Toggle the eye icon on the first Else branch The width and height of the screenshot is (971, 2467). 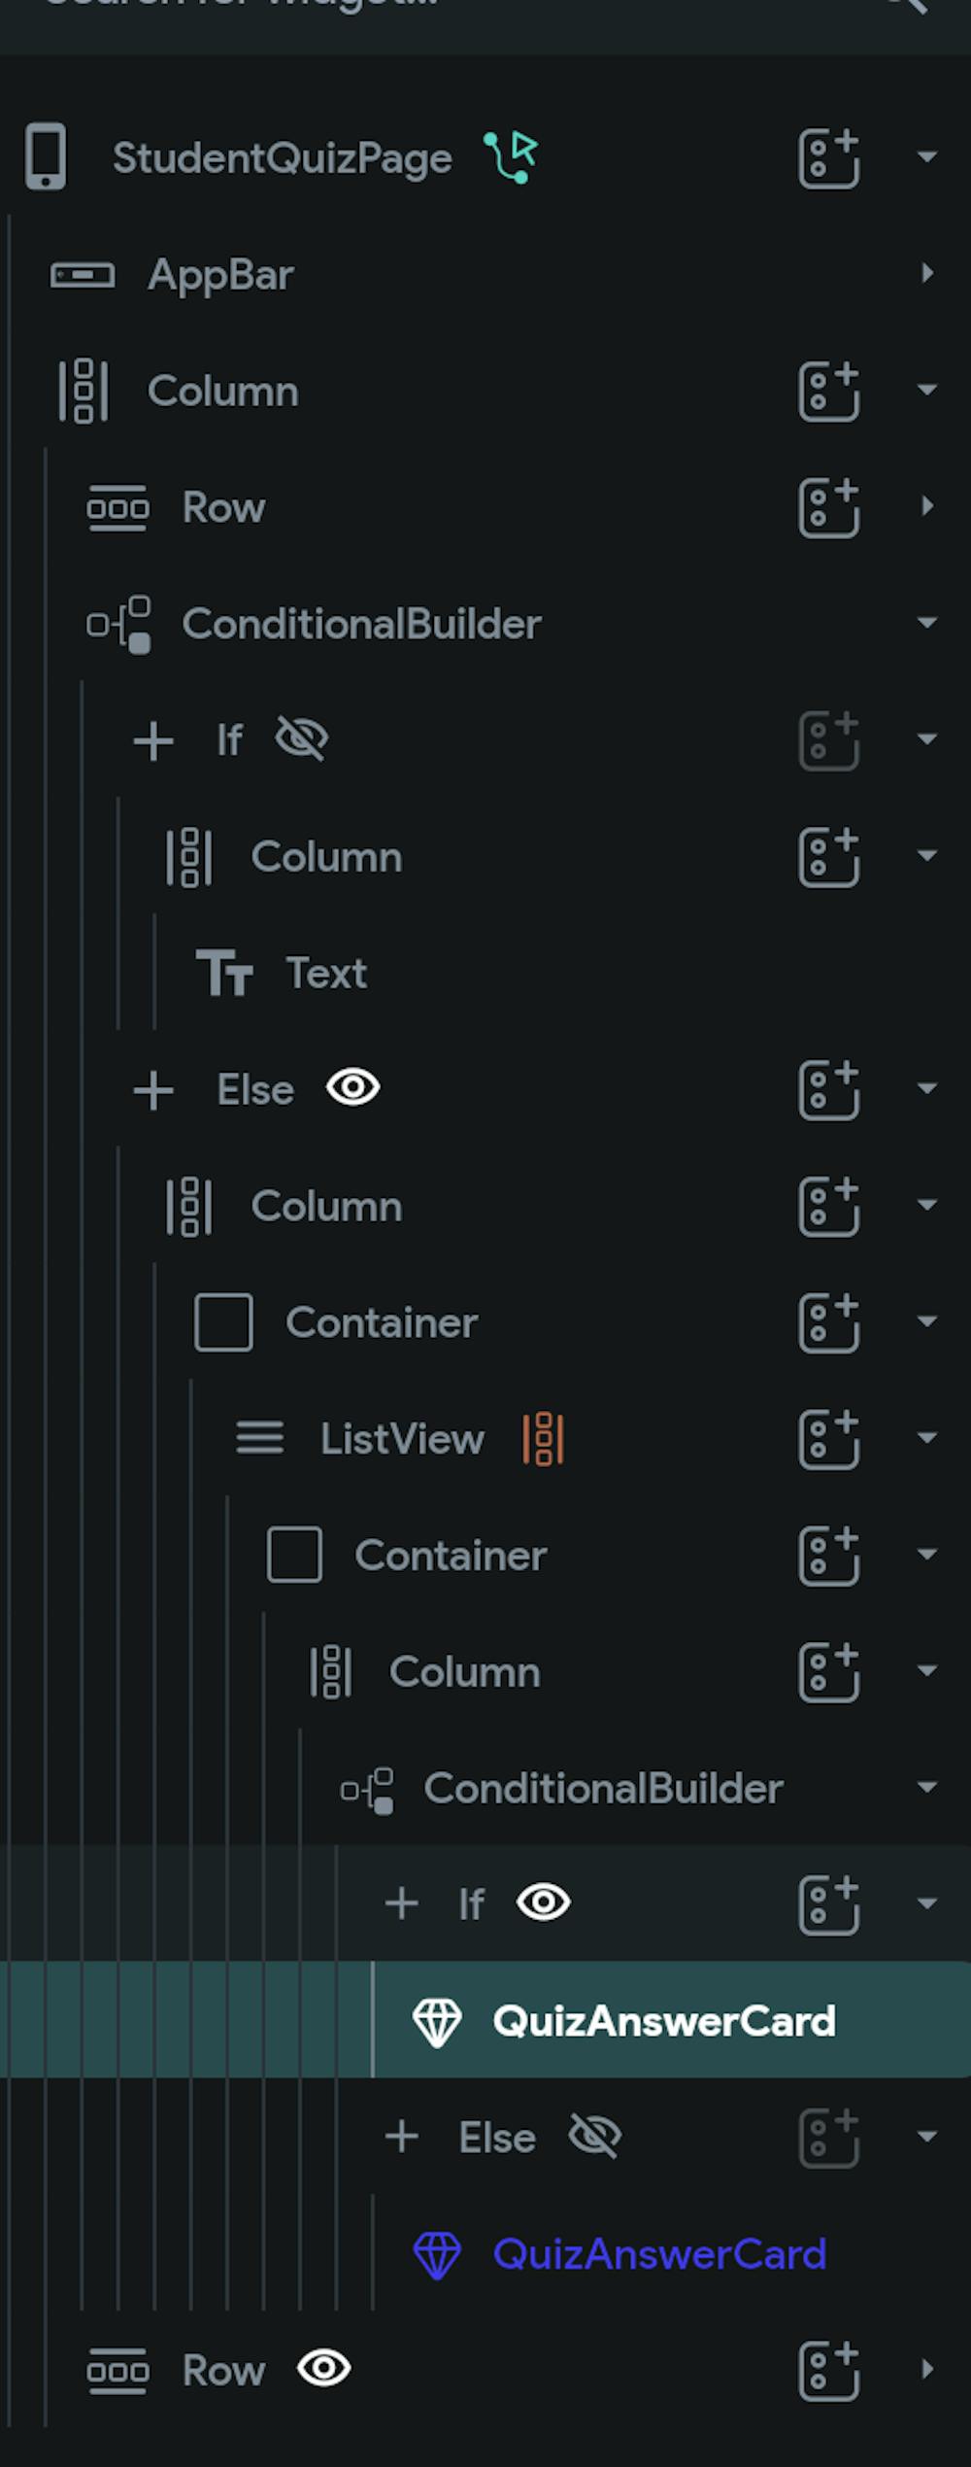coord(352,1087)
